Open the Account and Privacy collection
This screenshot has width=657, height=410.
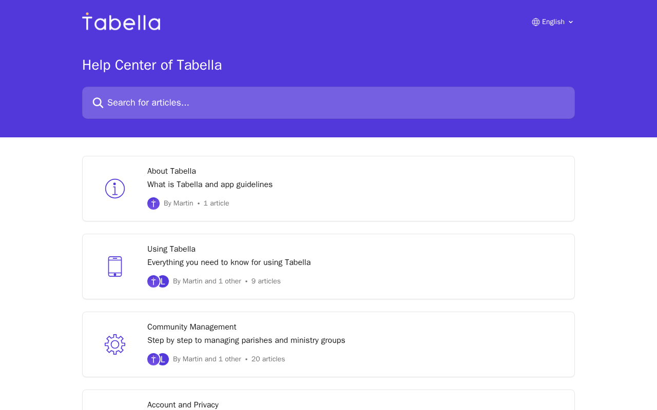point(183,405)
